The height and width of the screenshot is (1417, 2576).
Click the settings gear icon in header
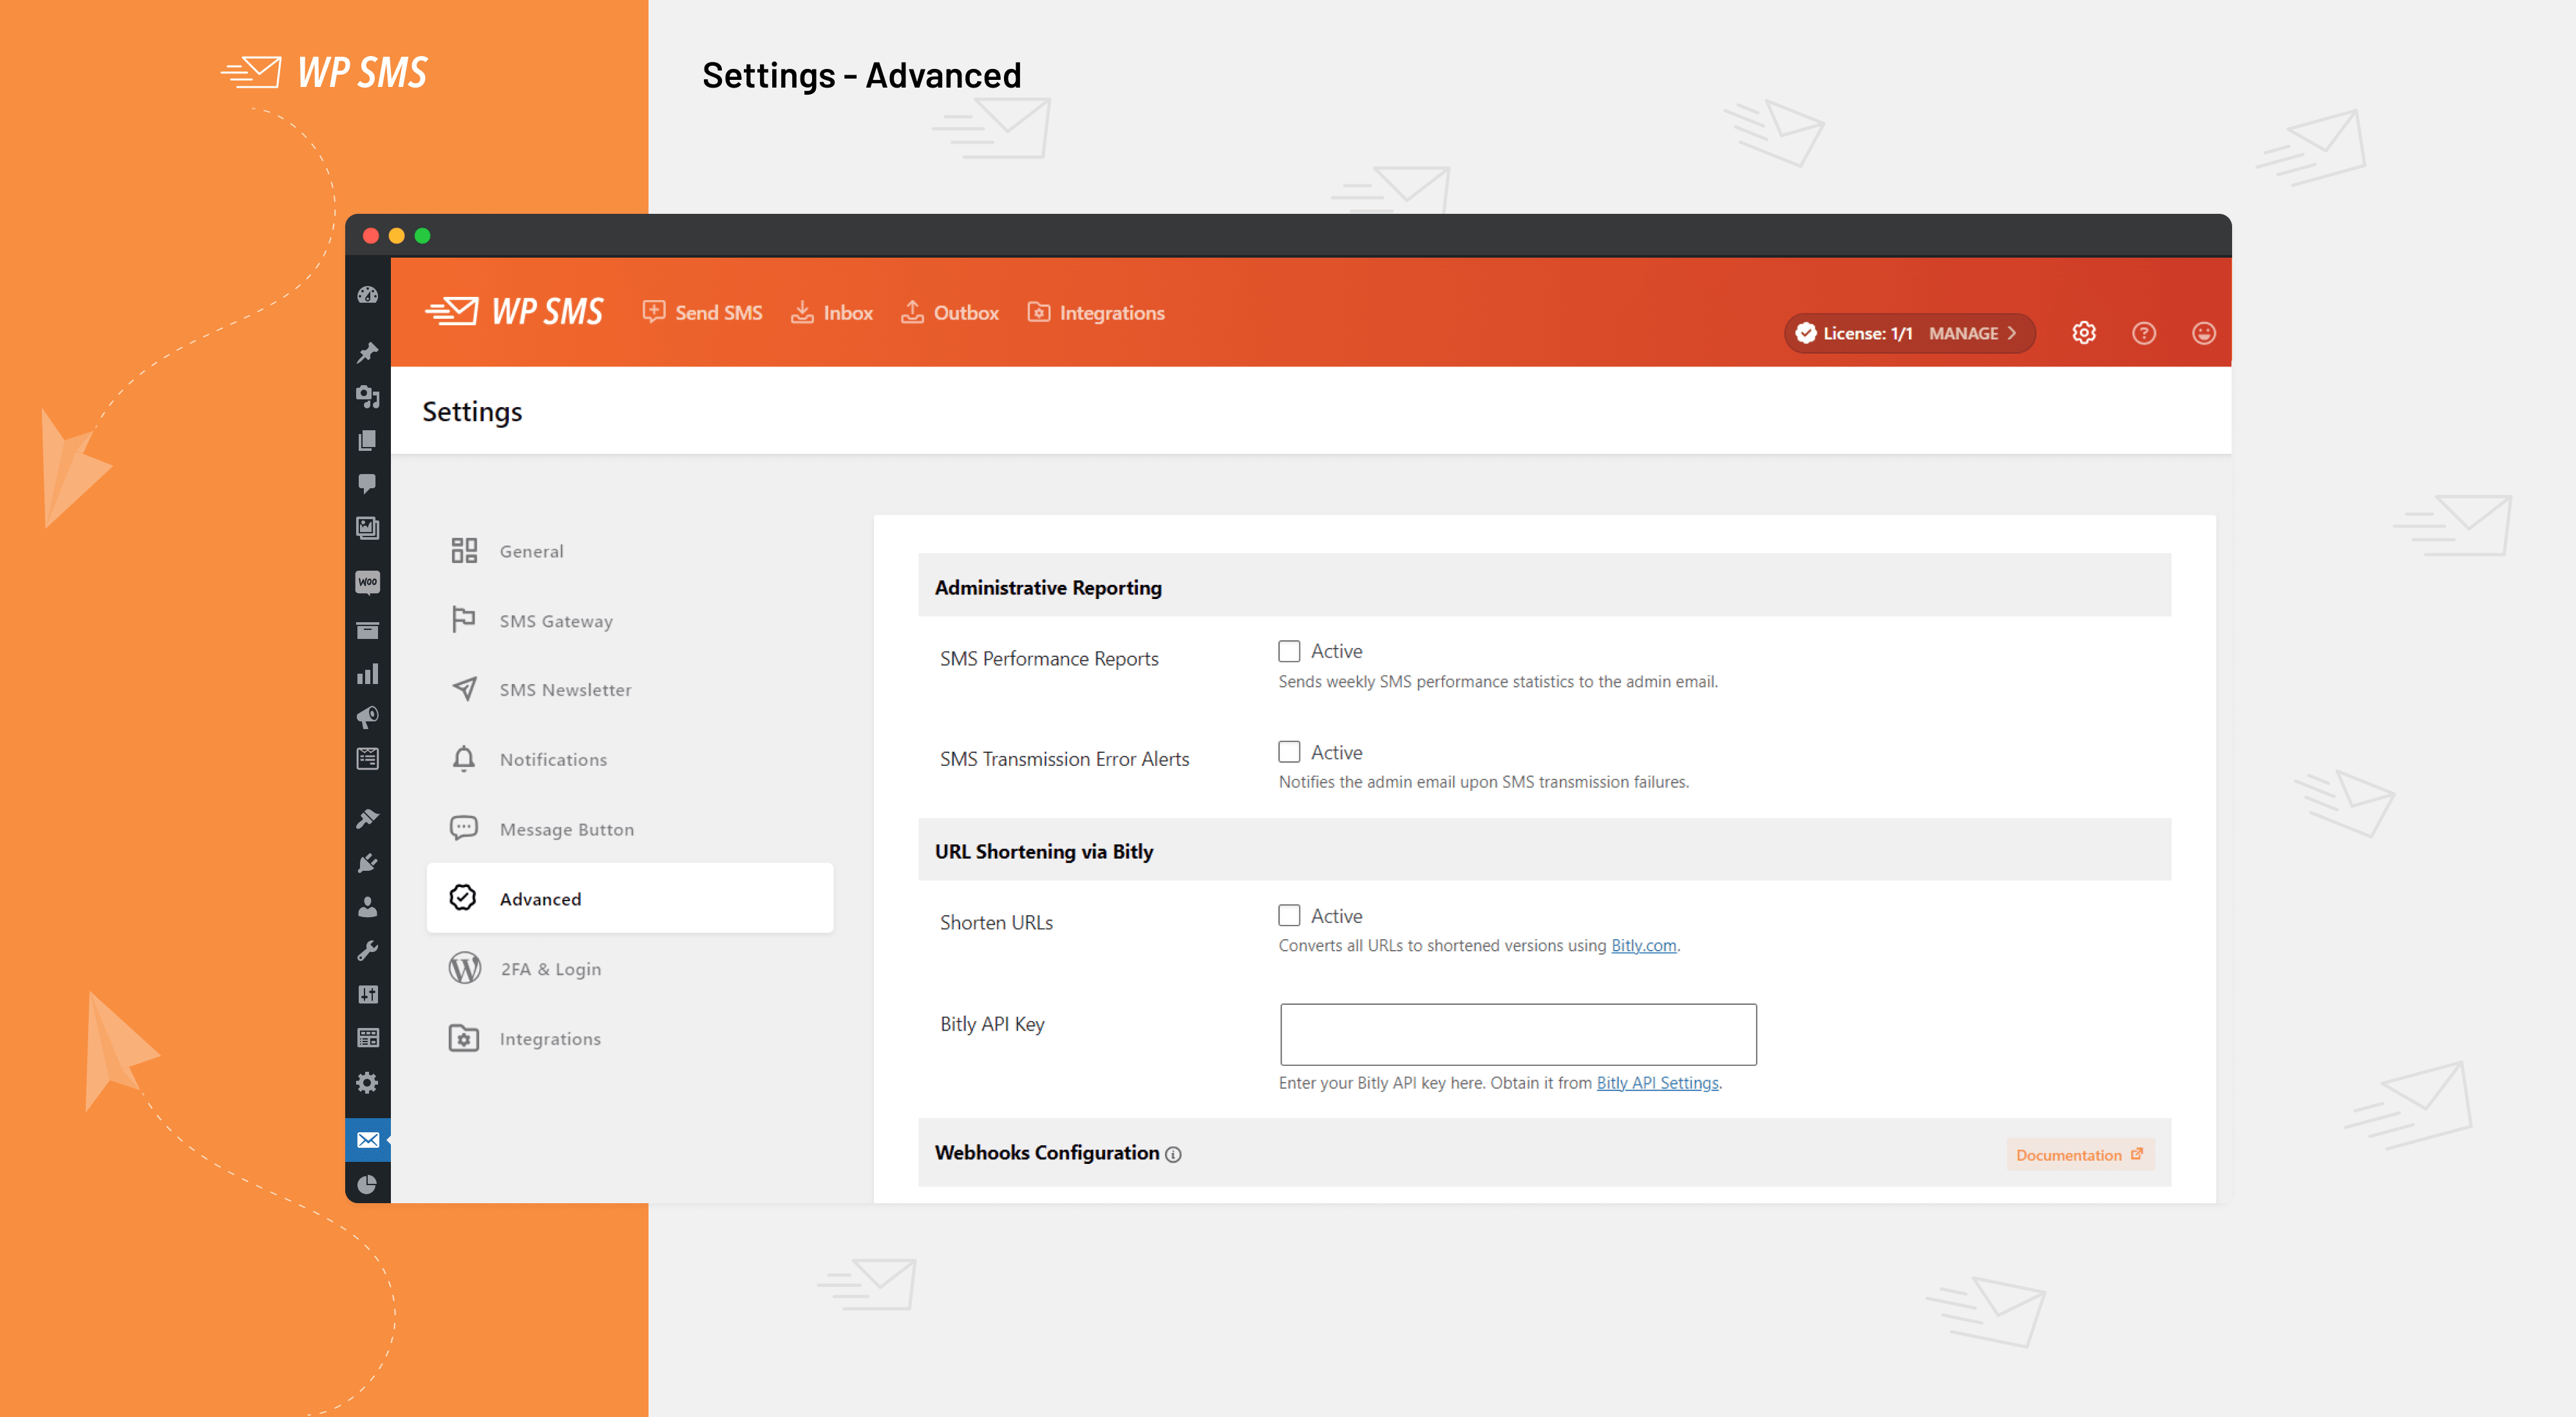click(2083, 333)
